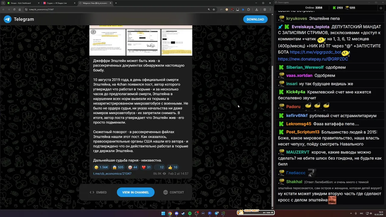This screenshot has height=217, width=386.
Task: Click the browser home button
Action: [19, 9]
